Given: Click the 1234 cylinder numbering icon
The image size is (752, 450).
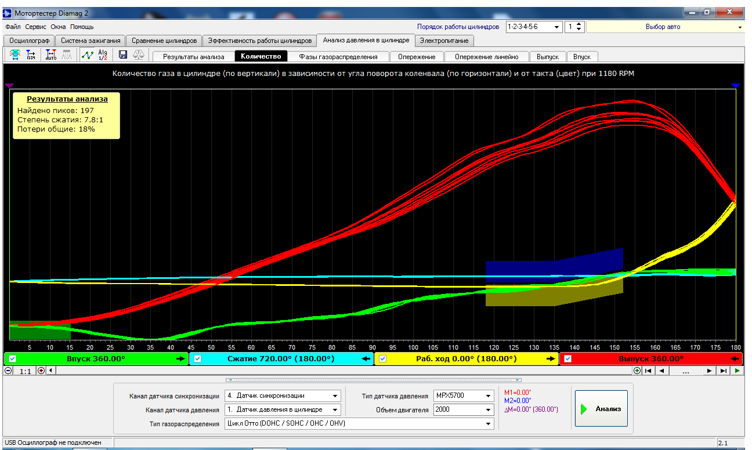Looking at the screenshot, I should (31, 55).
